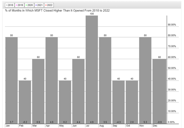Select the April bar in the chart
184x128 pixels.
point(52,80)
